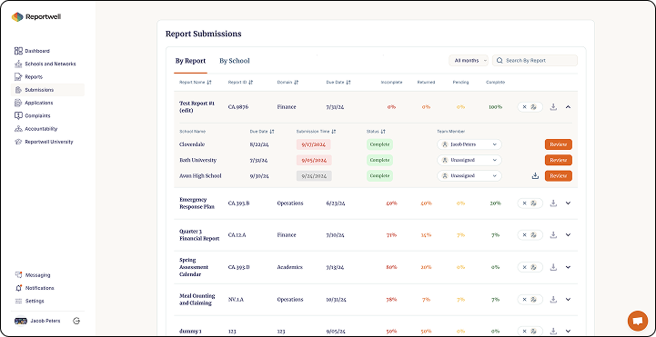Viewport: 656px width, 337px height.
Task: Open Reportwell University in the sidebar
Action: pos(44,142)
